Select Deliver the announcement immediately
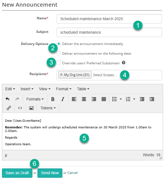165x180 pixels. (59, 44)
